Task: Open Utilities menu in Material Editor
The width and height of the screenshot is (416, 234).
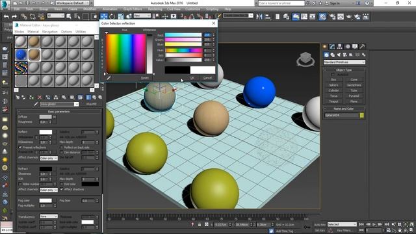Action: click(81, 32)
